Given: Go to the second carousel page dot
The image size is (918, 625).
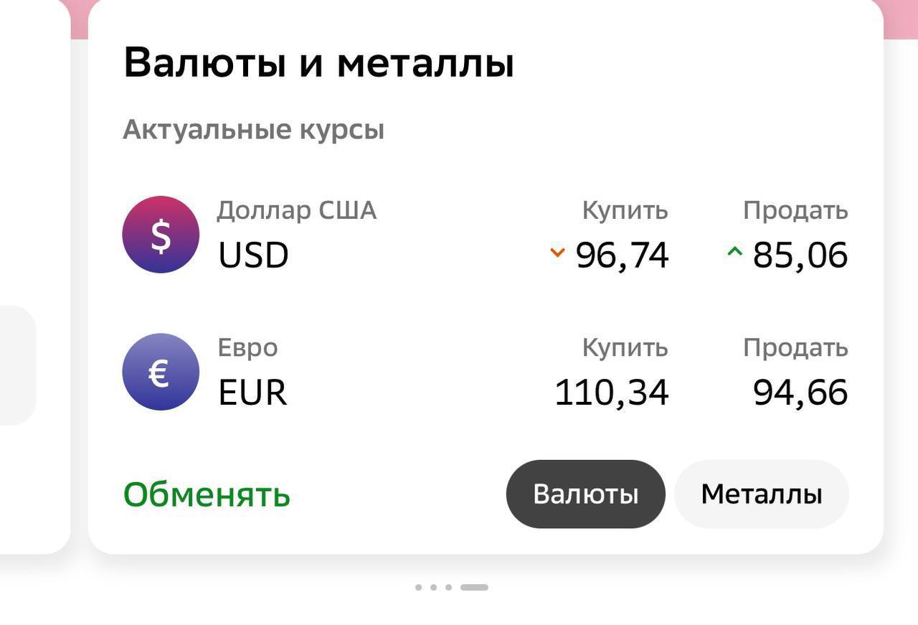Looking at the screenshot, I should point(433,587).
